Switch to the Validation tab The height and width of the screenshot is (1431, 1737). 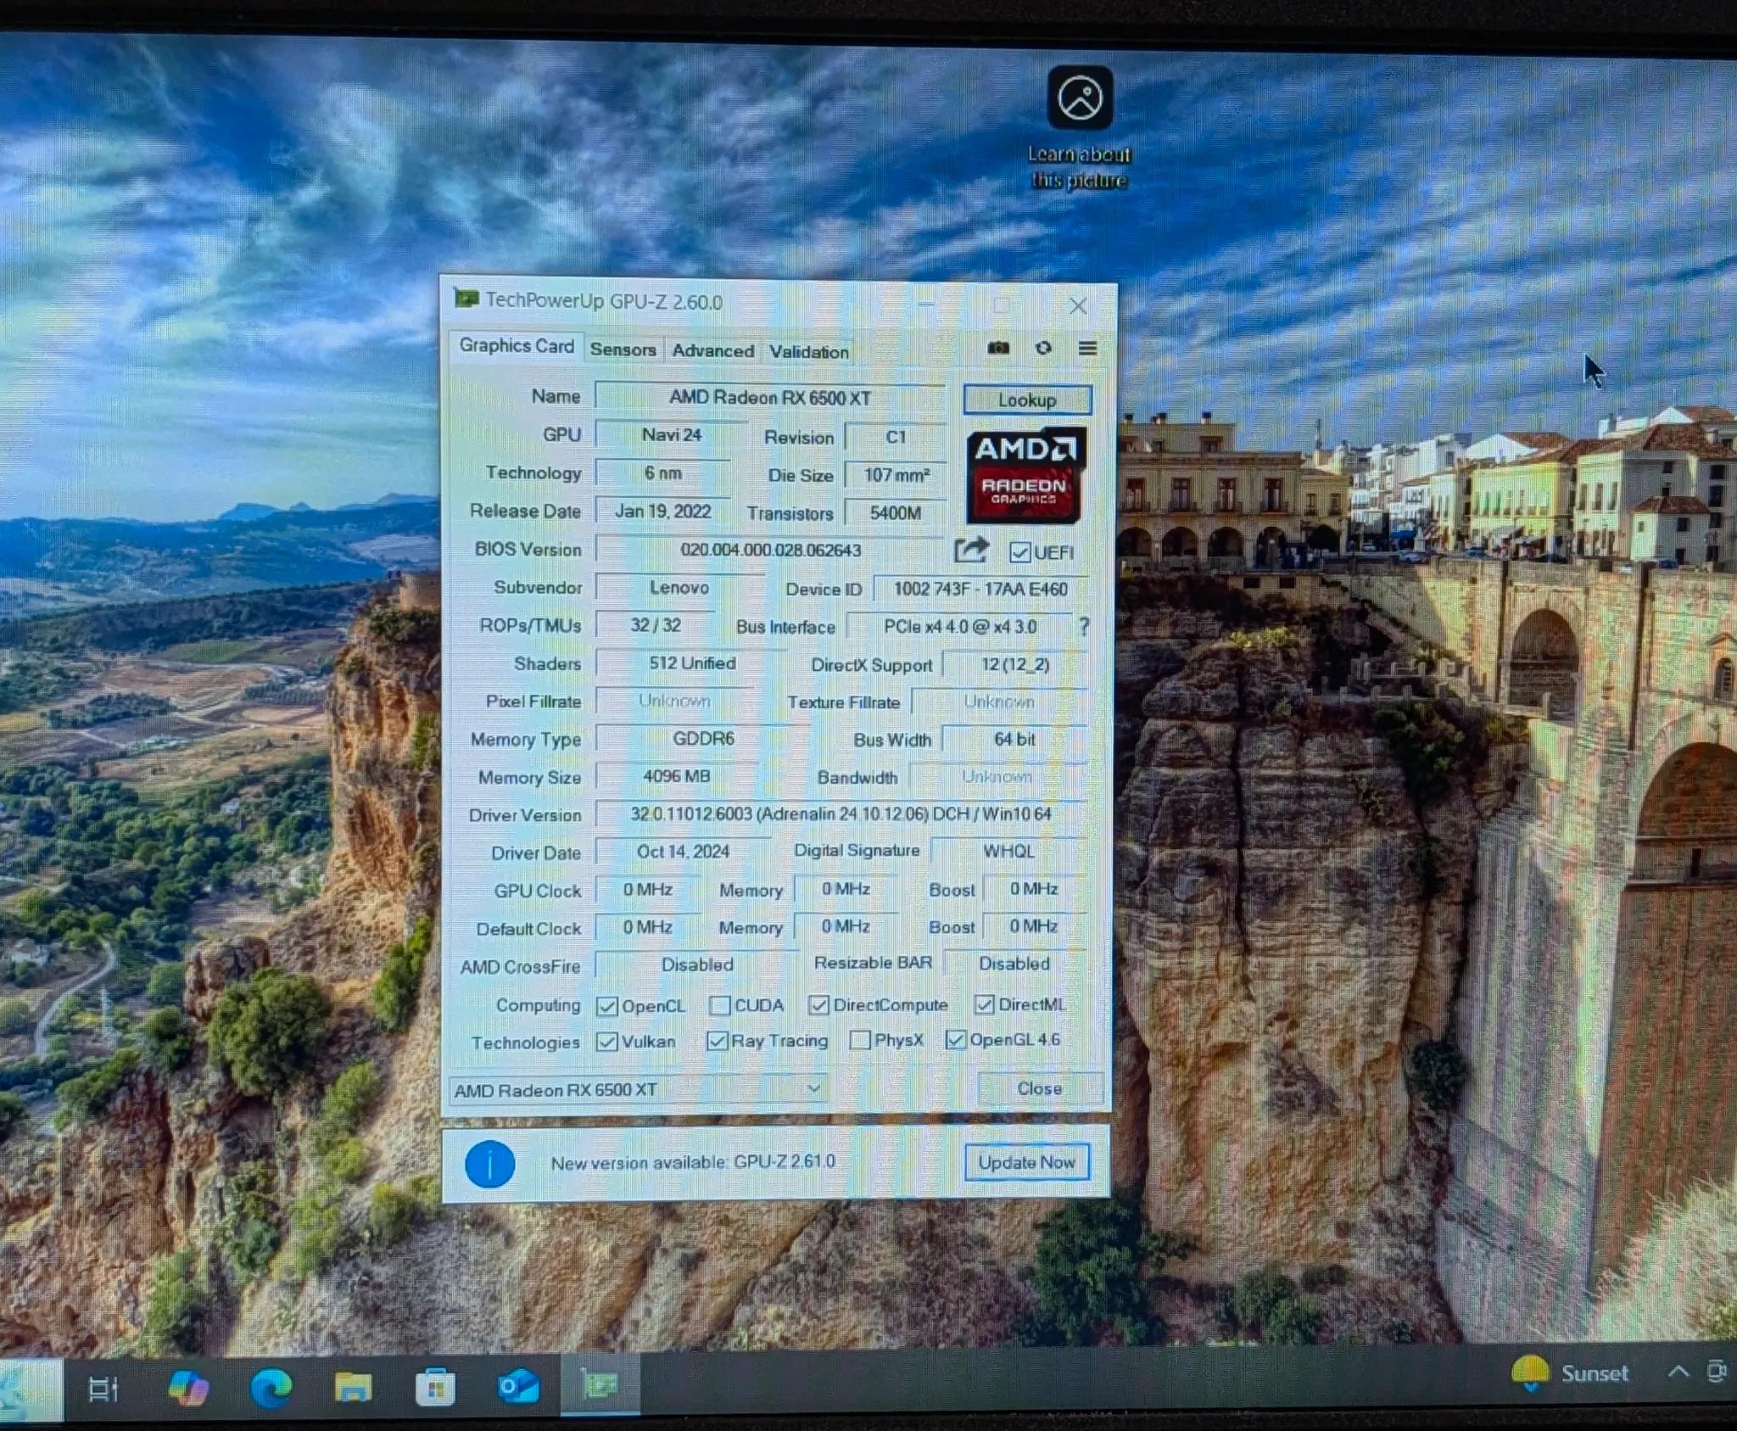pyautogui.click(x=808, y=351)
